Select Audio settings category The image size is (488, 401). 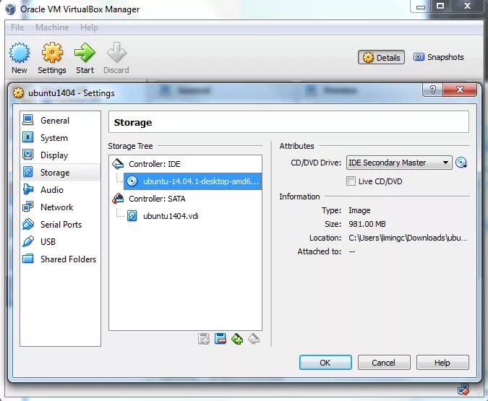(x=61, y=190)
